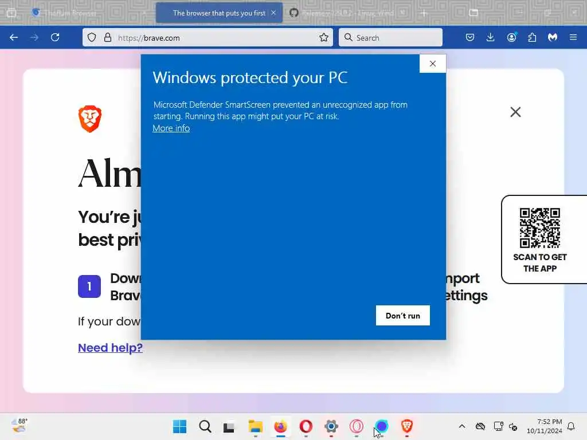Click the browser back arrow

(x=14, y=37)
